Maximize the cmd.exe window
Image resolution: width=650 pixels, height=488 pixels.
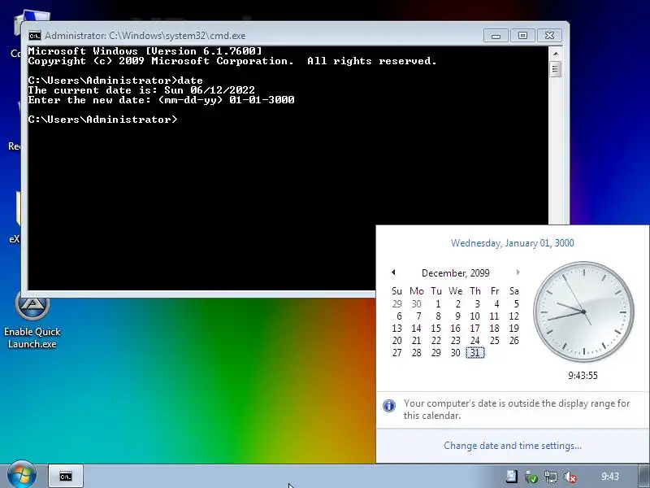(522, 36)
